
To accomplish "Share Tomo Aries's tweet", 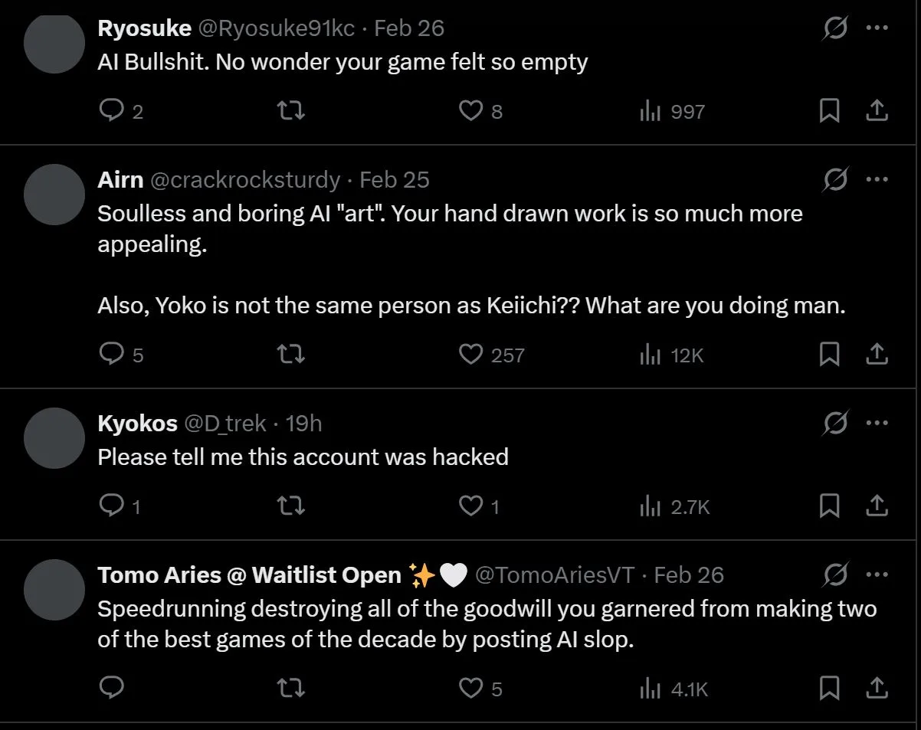I will (x=877, y=689).
